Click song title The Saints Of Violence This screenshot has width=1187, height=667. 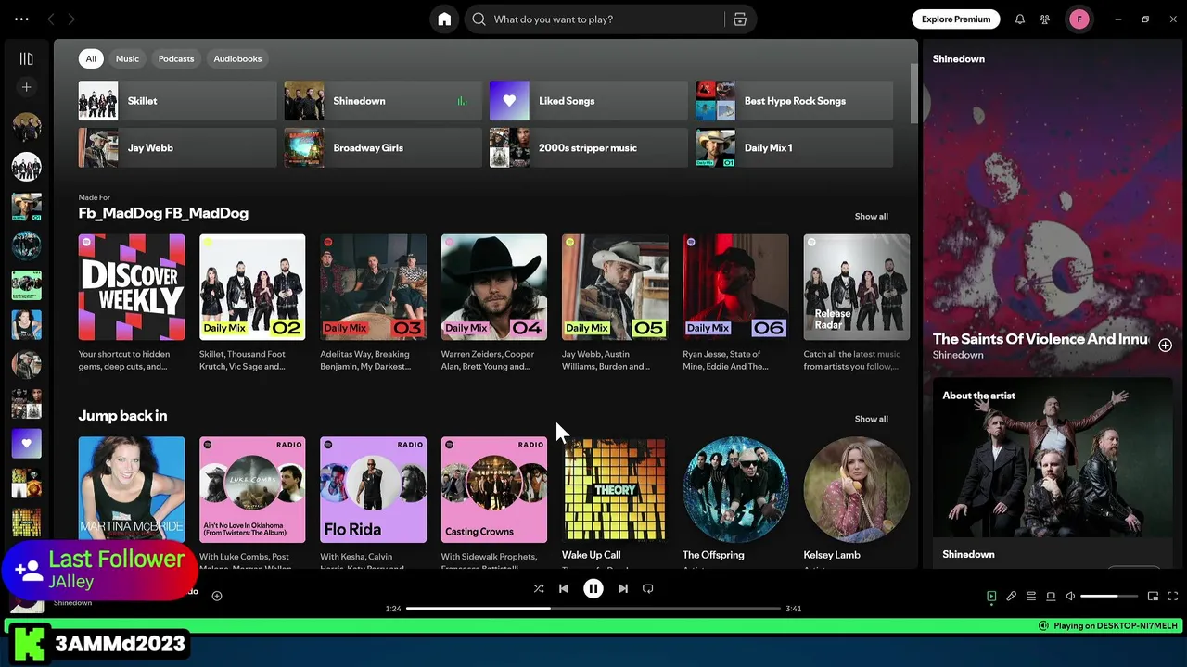1040,339
